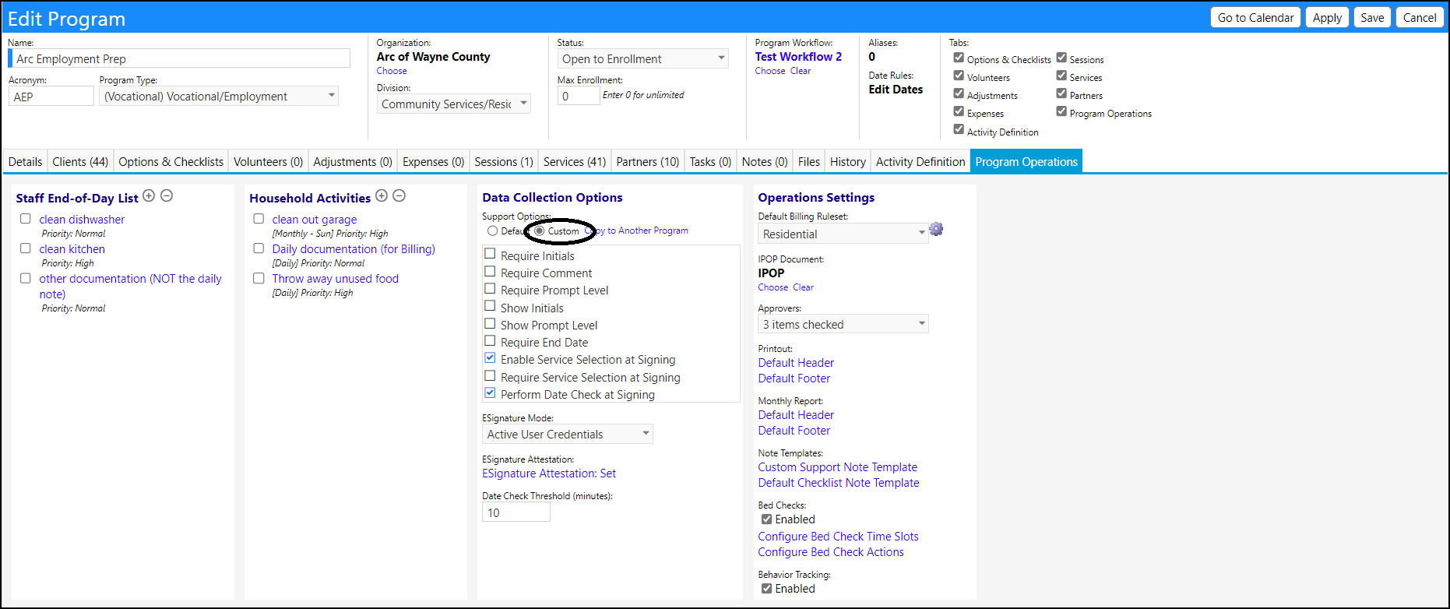Clear the IPOP document
This screenshot has height=609, width=1450.
pyautogui.click(x=804, y=287)
